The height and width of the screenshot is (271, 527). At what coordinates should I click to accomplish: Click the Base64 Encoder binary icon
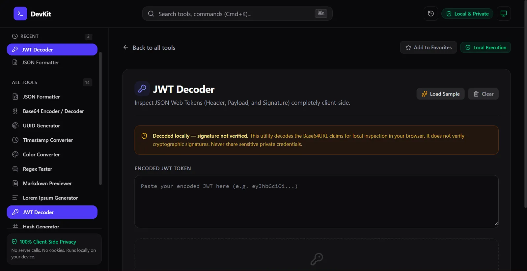coord(15,111)
